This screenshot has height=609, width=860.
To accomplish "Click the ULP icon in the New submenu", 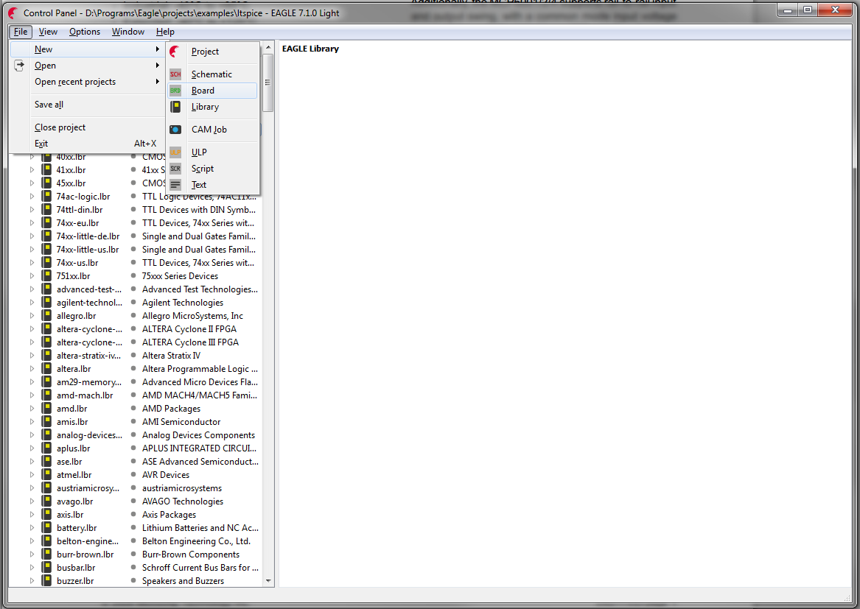I will coord(175,152).
